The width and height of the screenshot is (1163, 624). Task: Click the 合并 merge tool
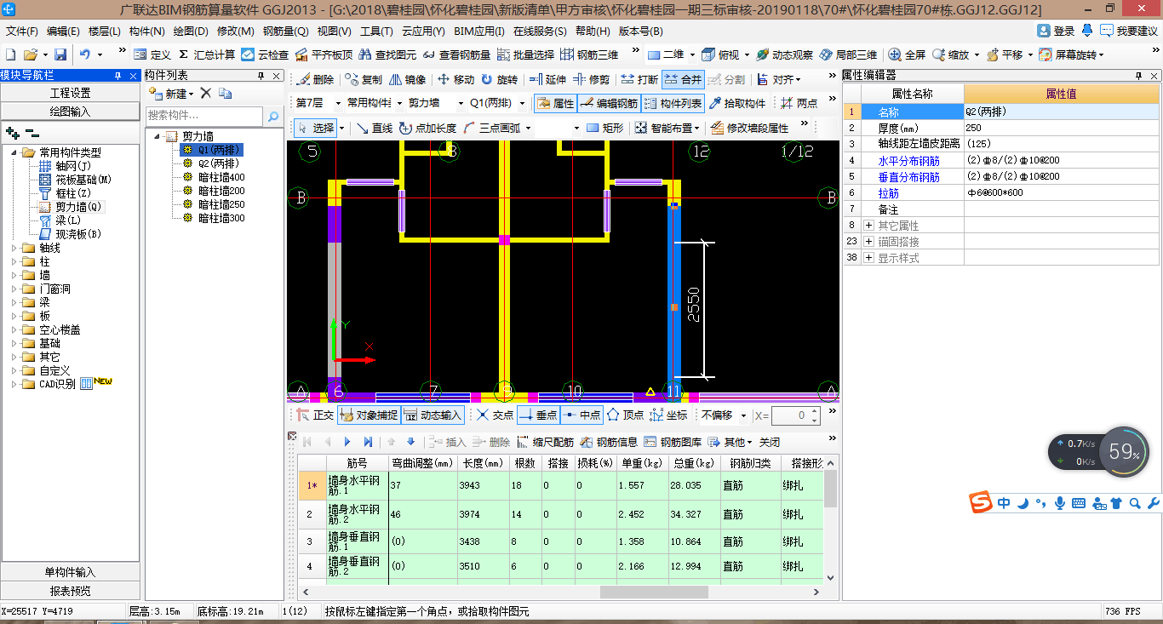pyautogui.click(x=683, y=80)
